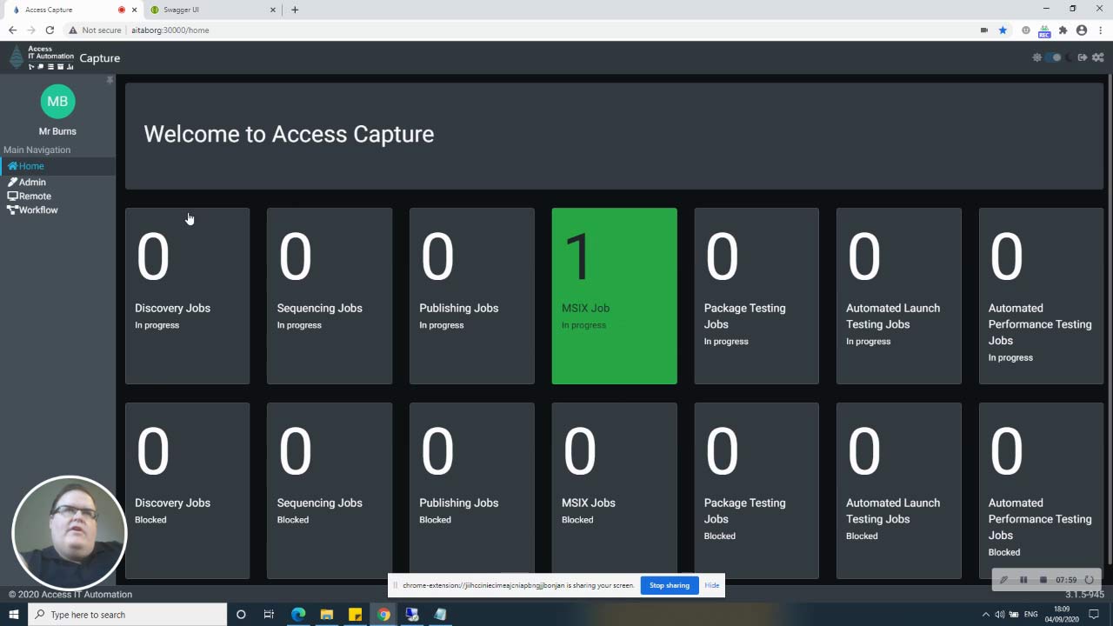Open the Chrome browser menu

pos(1102,30)
